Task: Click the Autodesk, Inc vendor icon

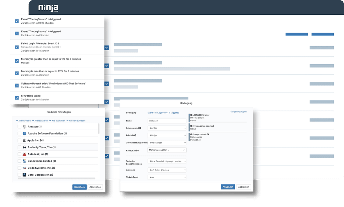Action: pyautogui.click(x=24, y=154)
